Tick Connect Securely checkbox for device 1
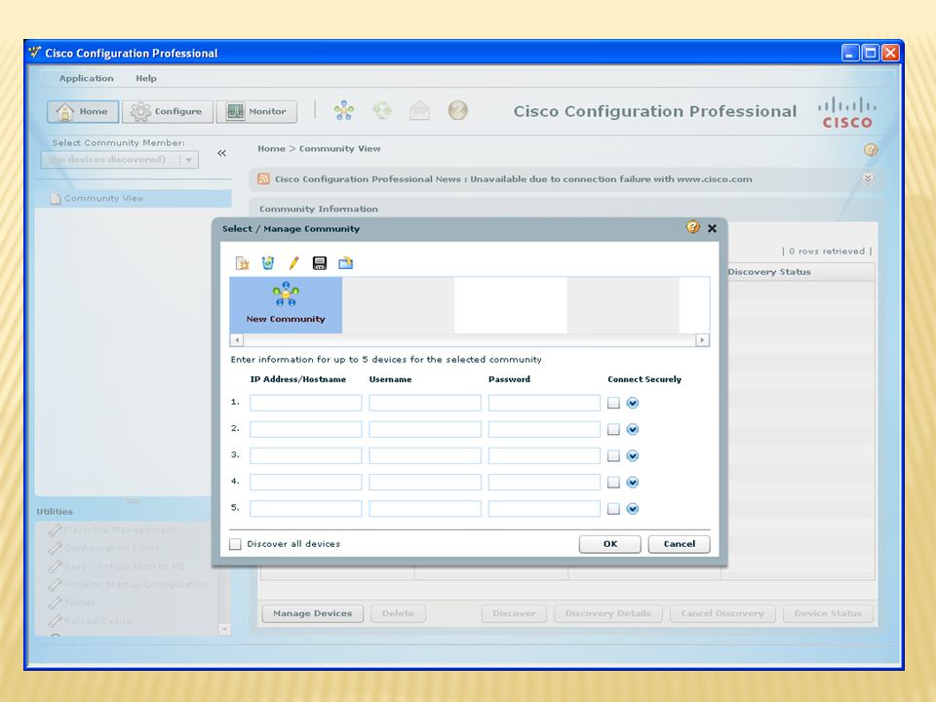The image size is (936, 702). pos(613,403)
